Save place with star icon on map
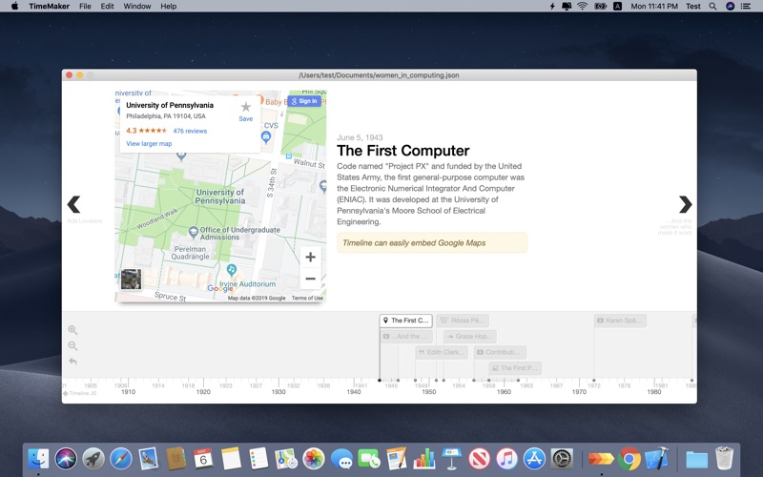The image size is (763, 477). [246, 107]
